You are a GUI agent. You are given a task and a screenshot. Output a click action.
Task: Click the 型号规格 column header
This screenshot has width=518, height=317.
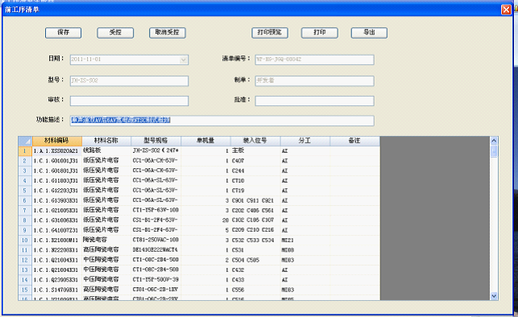(155, 141)
